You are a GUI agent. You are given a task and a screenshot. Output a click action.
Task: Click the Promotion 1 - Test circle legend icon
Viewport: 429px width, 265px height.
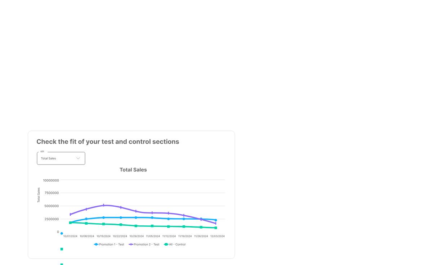click(97, 244)
